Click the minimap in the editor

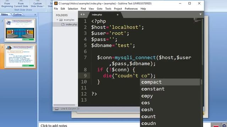coord(197,20)
